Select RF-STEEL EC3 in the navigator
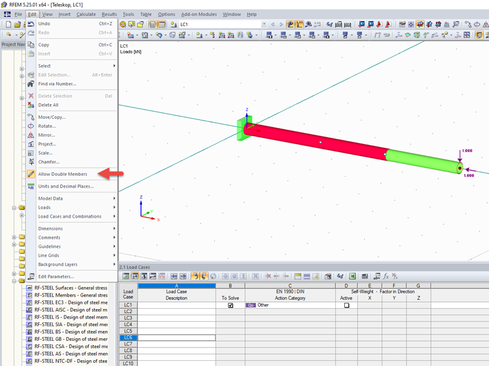The width and height of the screenshot is (489, 366). (x=71, y=302)
